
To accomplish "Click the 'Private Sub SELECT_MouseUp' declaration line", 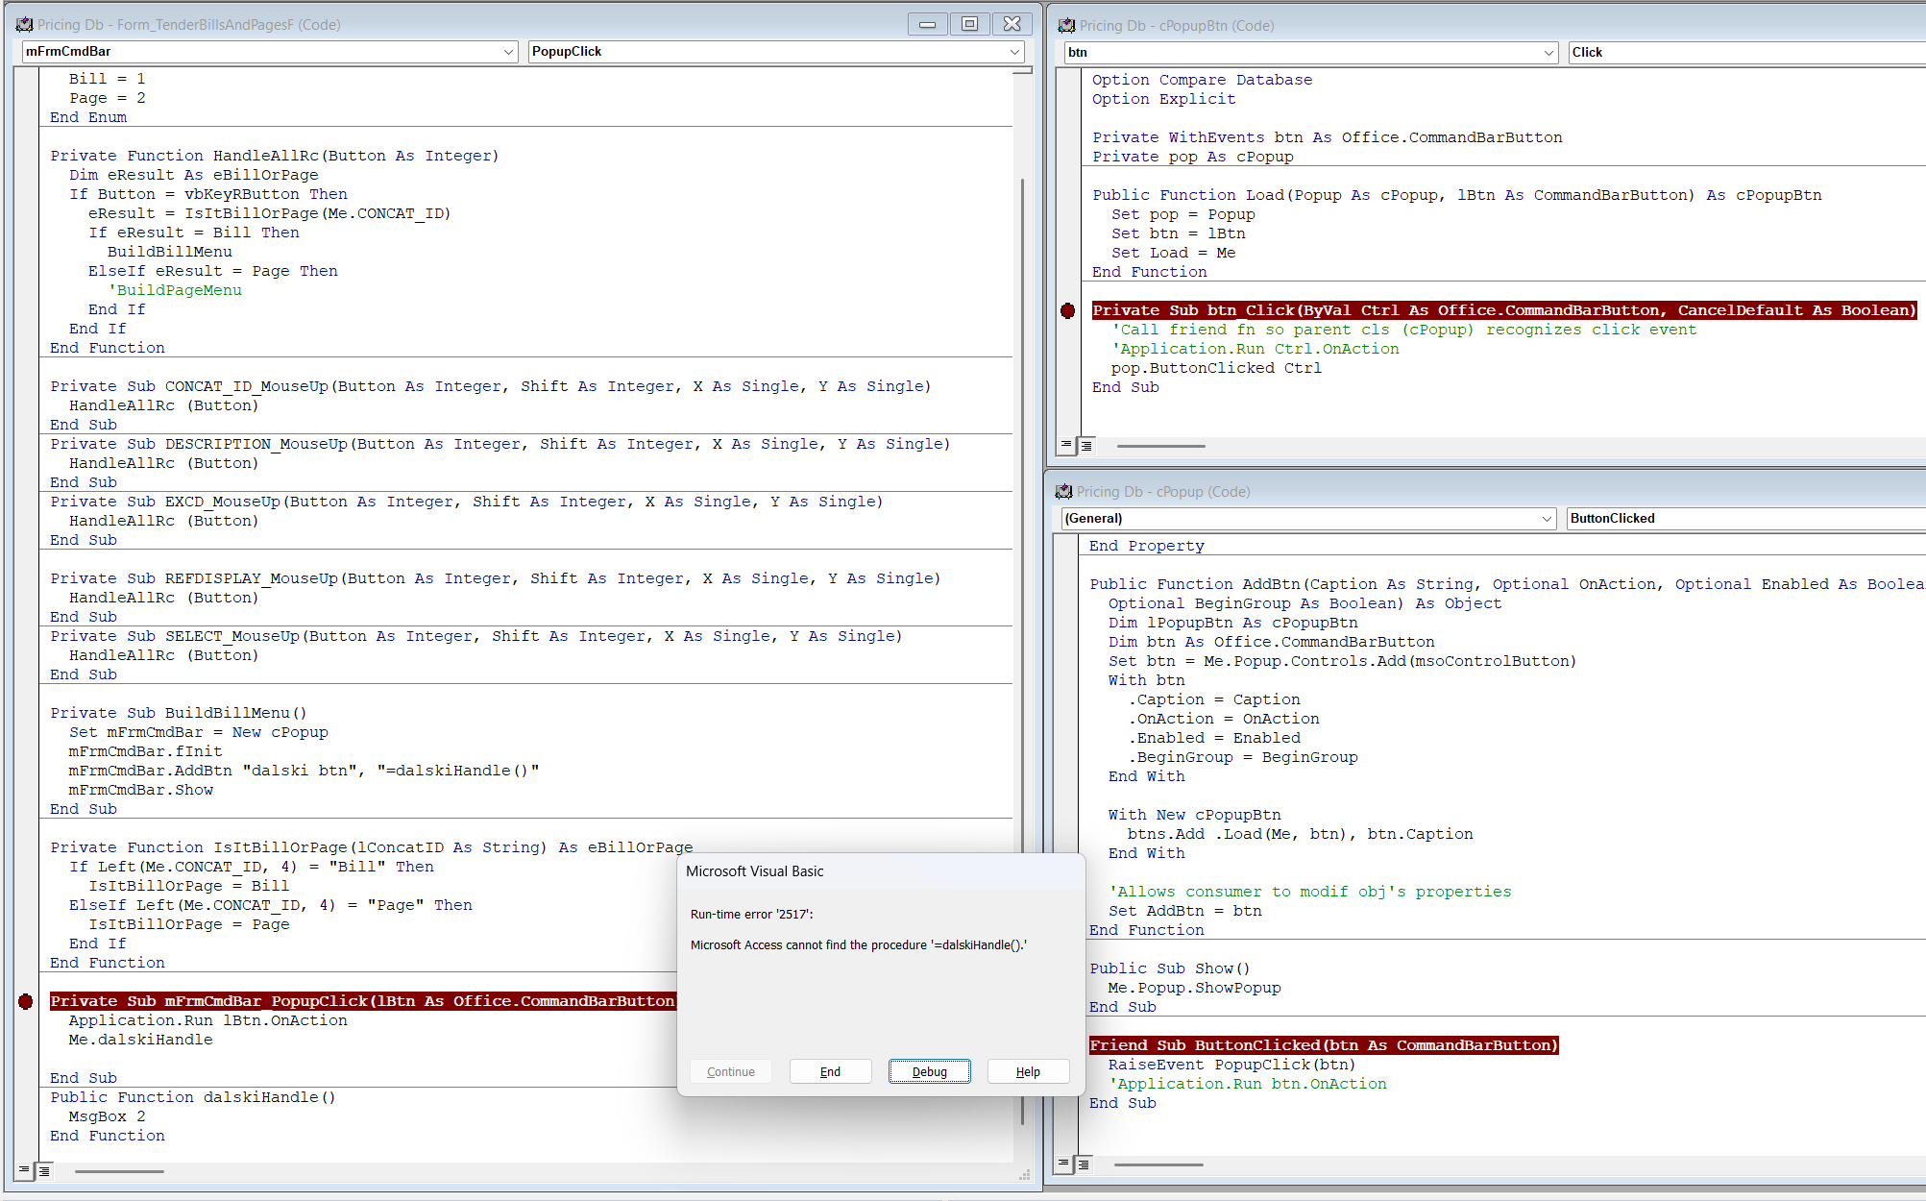I will [x=476, y=636].
